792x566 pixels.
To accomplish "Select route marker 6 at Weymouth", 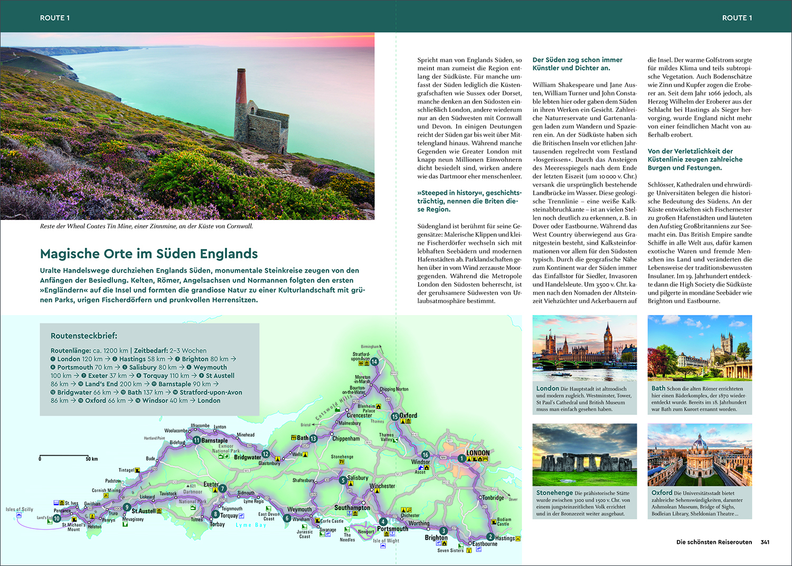I will [287, 518].
